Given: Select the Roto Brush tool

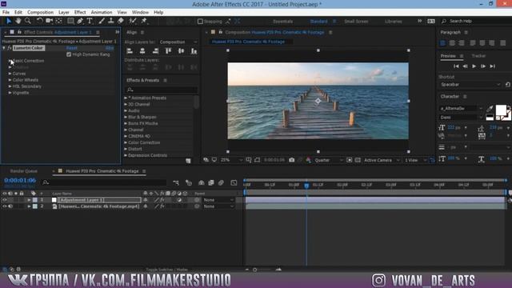Looking at the screenshot, I should [132, 21].
